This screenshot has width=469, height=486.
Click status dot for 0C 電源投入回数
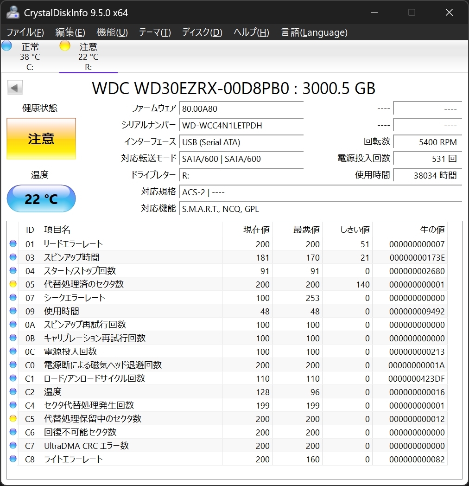(13, 351)
